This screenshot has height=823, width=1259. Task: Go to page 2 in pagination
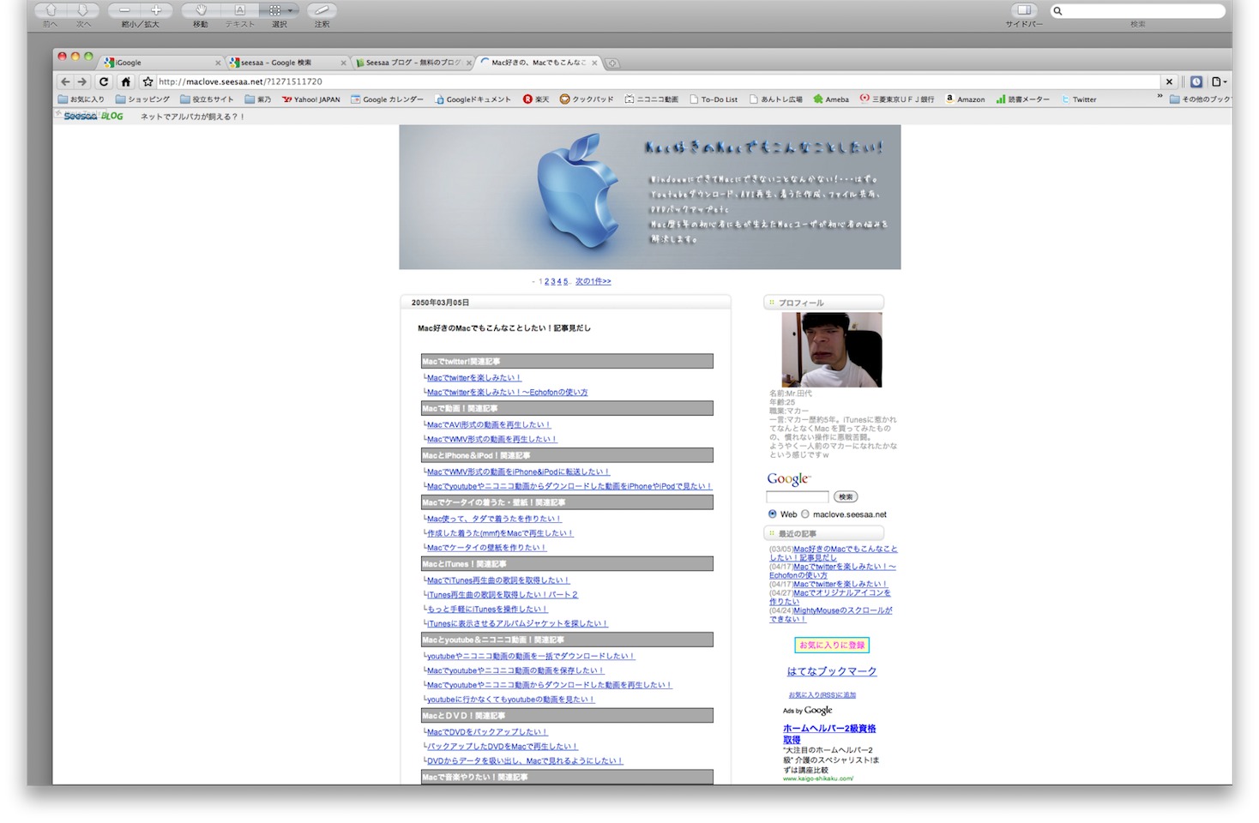click(x=546, y=281)
